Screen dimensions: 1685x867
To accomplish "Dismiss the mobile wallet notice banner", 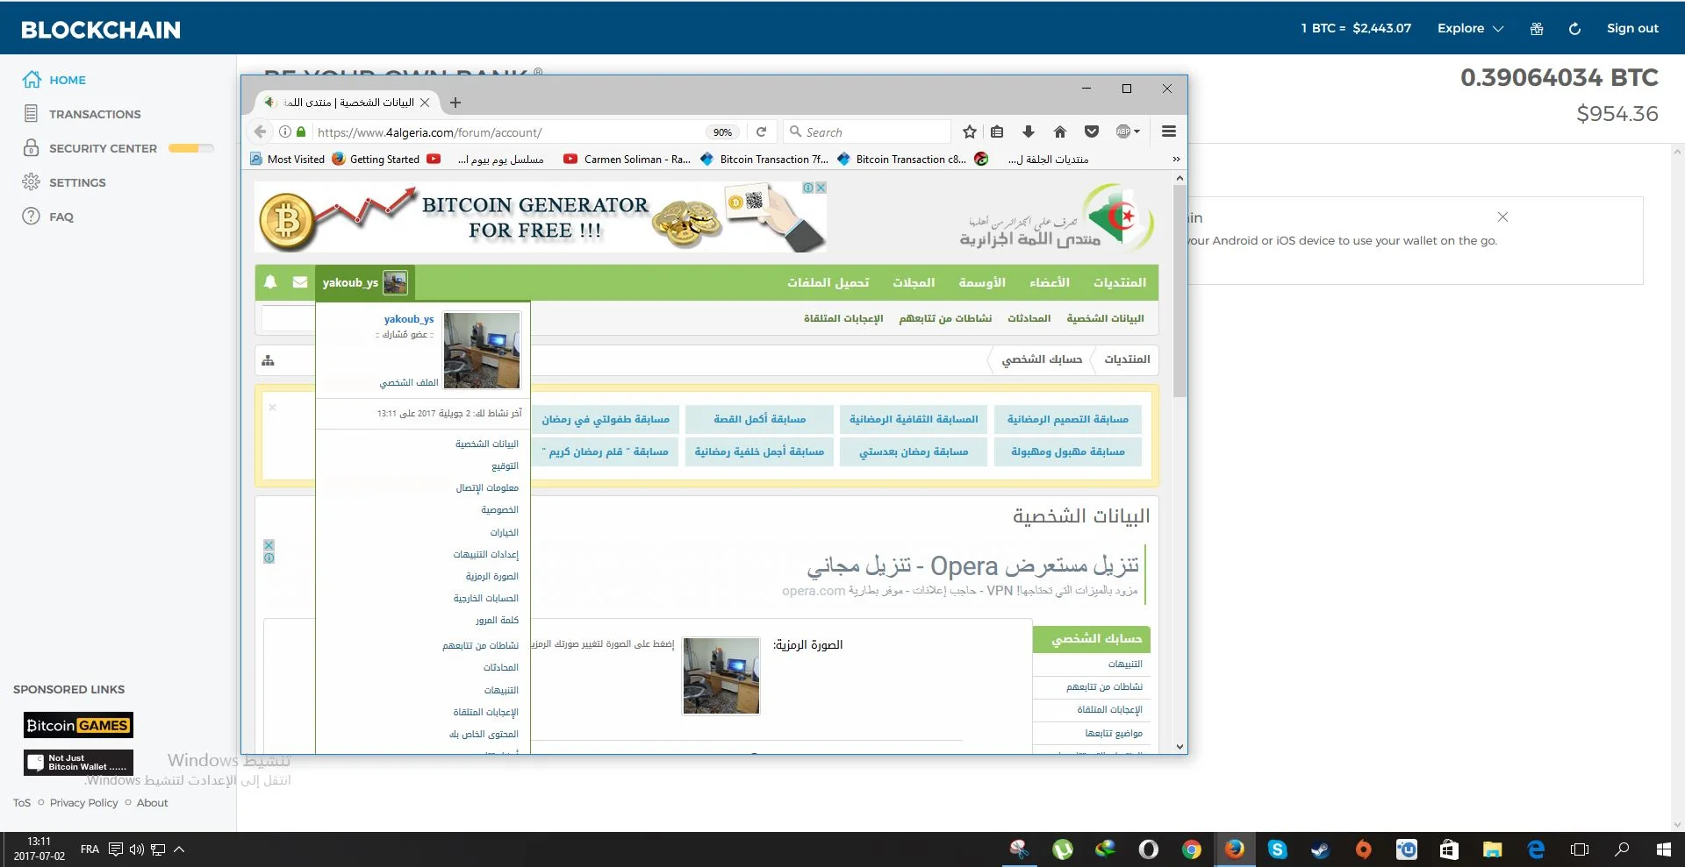I will [x=1502, y=217].
